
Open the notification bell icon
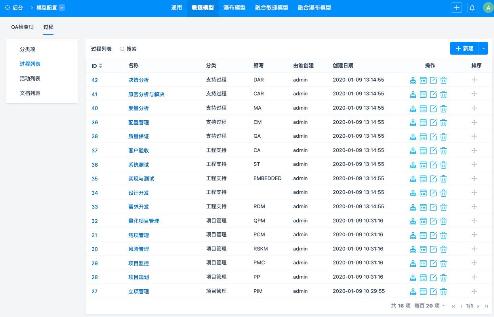point(472,8)
